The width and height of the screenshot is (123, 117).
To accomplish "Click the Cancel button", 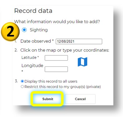I will (x=80, y=99).
